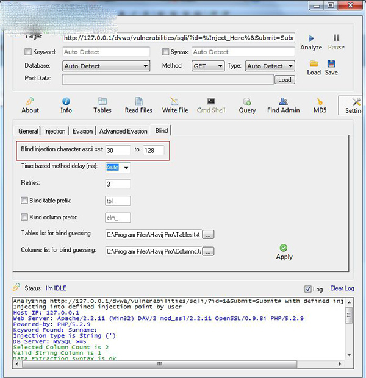Click the Clear Log link

[x=342, y=288]
